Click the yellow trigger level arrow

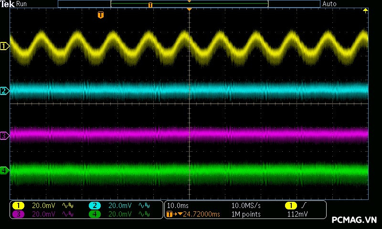[366, 10]
